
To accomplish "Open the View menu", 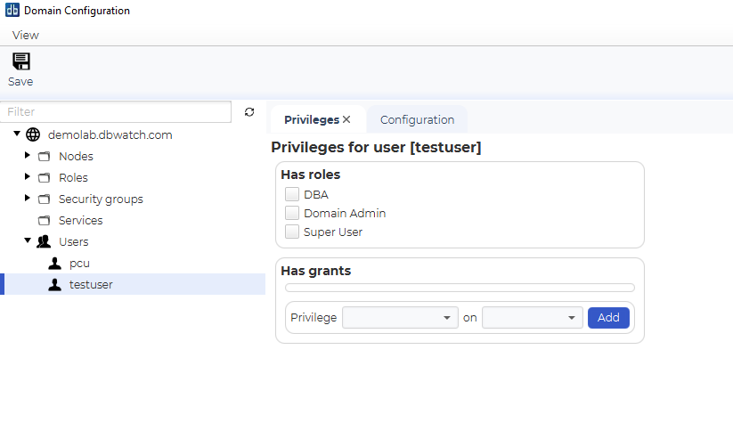I will 26,36.
